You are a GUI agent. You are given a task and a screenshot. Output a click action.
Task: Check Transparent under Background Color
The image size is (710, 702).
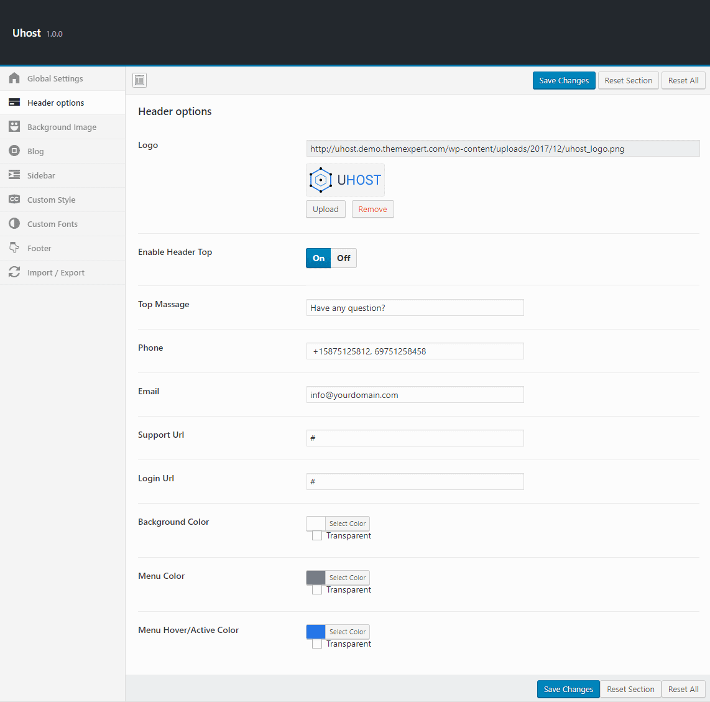pos(316,535)
